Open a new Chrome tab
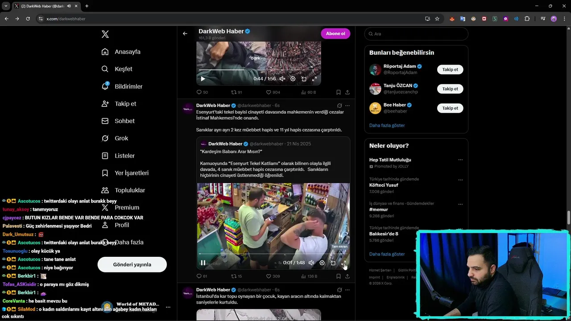This screenshot has width=571, height=321. [x=87, y=6]
